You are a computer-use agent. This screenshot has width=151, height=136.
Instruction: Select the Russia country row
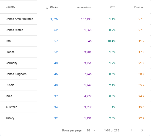[76, 85]
